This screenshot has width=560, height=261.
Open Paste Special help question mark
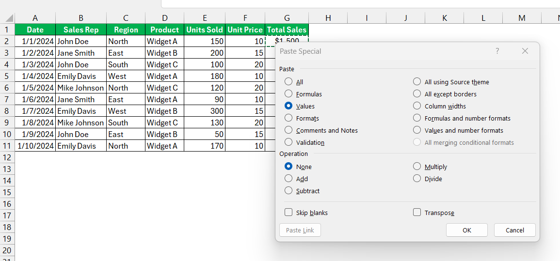pyautogui.click(x=497, y=51)
